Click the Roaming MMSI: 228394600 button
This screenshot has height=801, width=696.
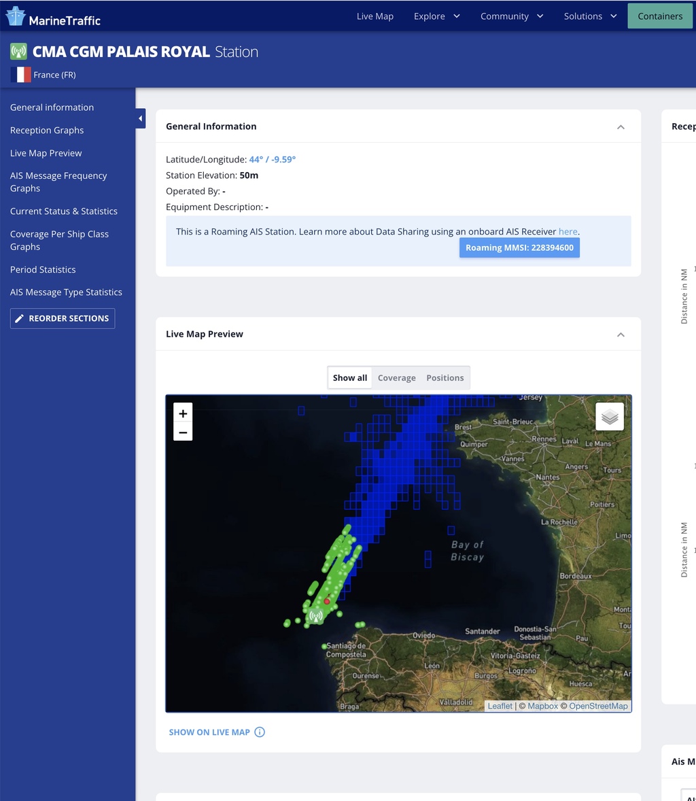(519, 248)
